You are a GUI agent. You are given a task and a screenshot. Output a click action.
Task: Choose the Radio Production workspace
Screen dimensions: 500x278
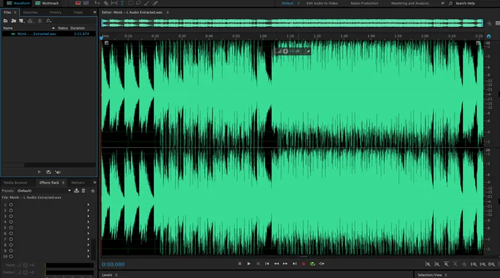pyautogui.click(x=364, y=3)
